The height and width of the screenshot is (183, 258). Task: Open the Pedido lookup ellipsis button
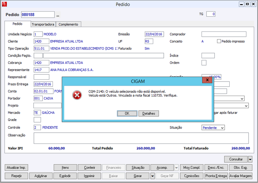[58, 15]
